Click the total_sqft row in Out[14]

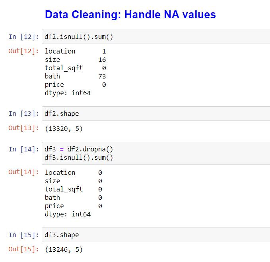click(x=74, y=189)
